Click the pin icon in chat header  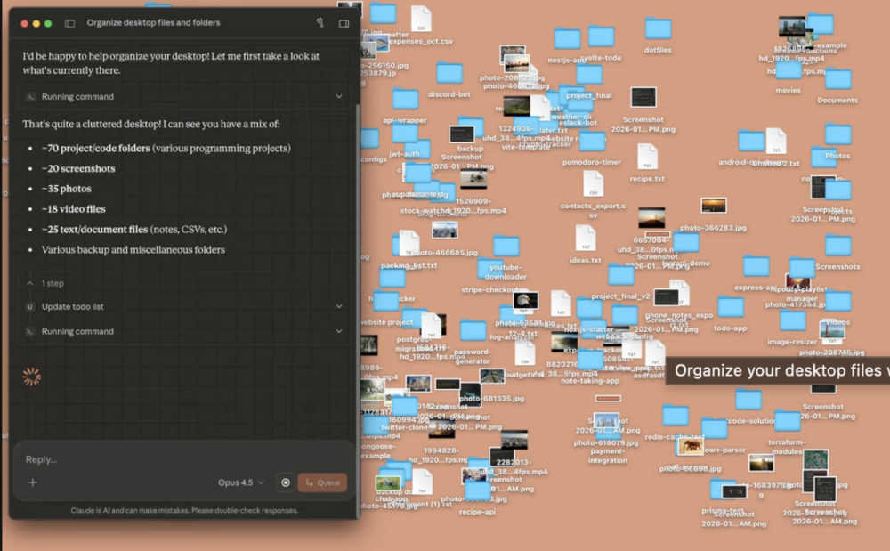[320, 23]
